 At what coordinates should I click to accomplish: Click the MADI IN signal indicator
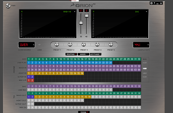(x=145, y=68)
